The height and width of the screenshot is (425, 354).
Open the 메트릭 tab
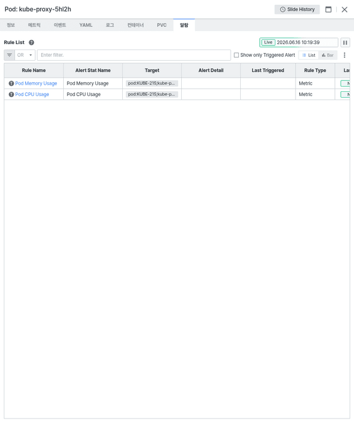(35, 25)
